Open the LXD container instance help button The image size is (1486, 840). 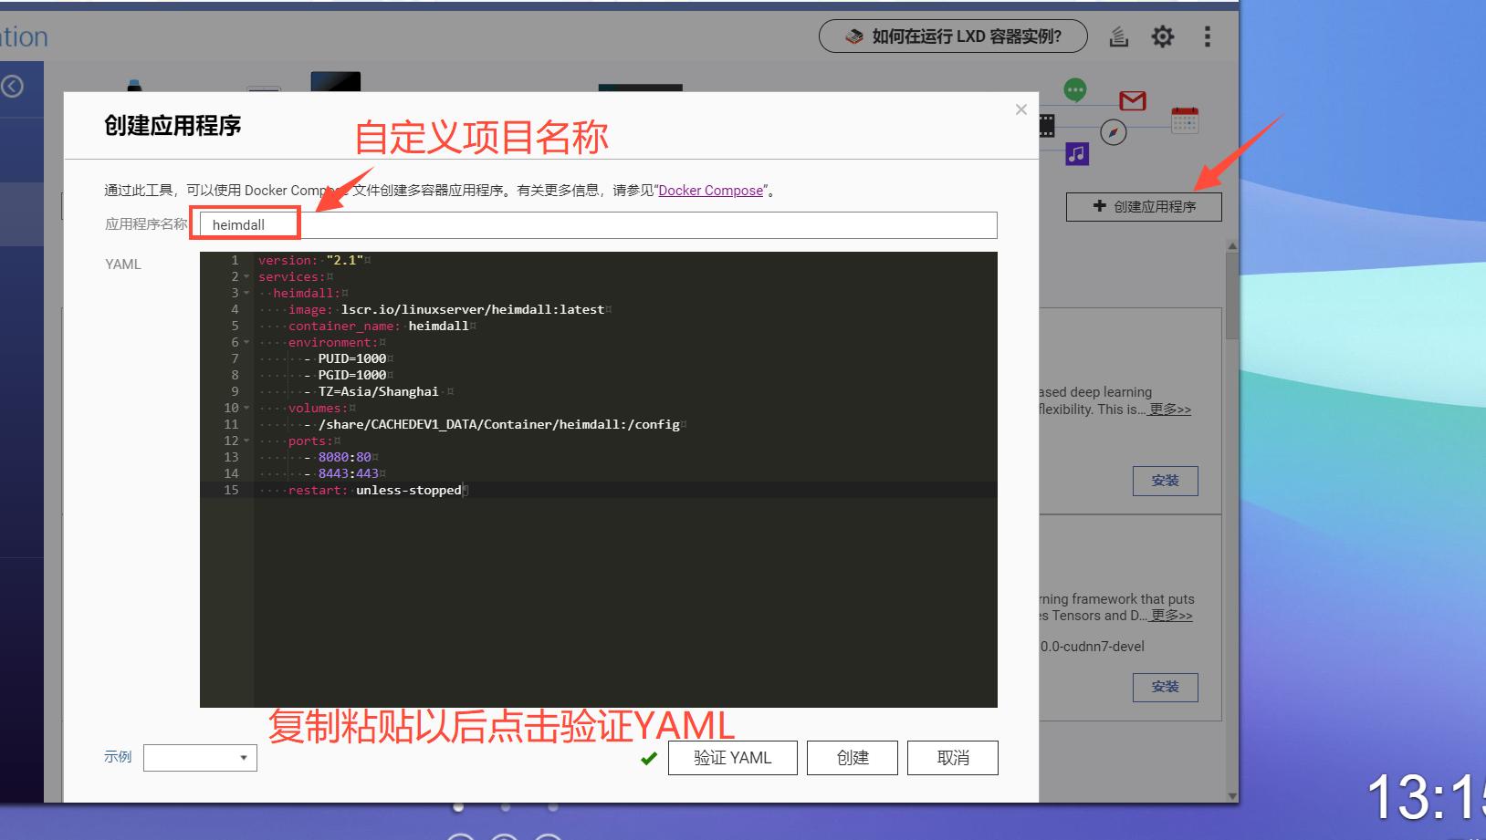pyautogui.click(x=952, y=36)
